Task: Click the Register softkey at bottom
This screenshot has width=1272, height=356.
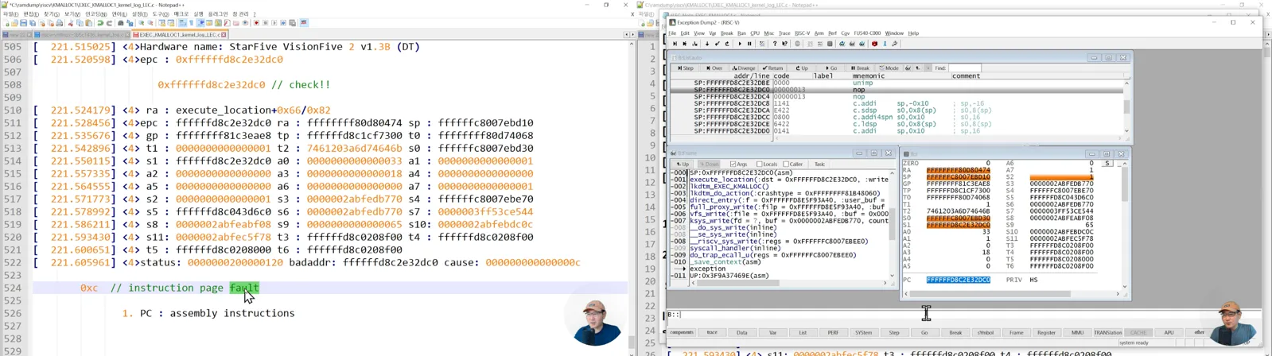Action: (1046, 333)
